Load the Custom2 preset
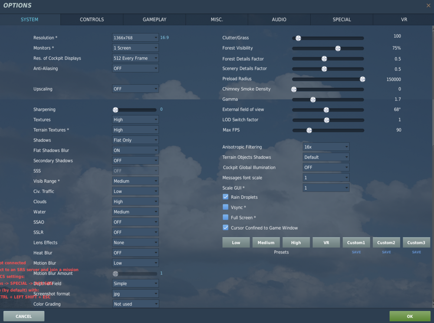The height and width of the screenshot is (323, 434). point(386,242)
